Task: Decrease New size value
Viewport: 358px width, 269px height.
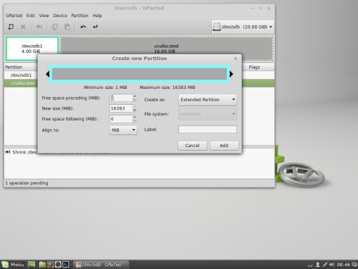Action: click(x=135, y=110)
